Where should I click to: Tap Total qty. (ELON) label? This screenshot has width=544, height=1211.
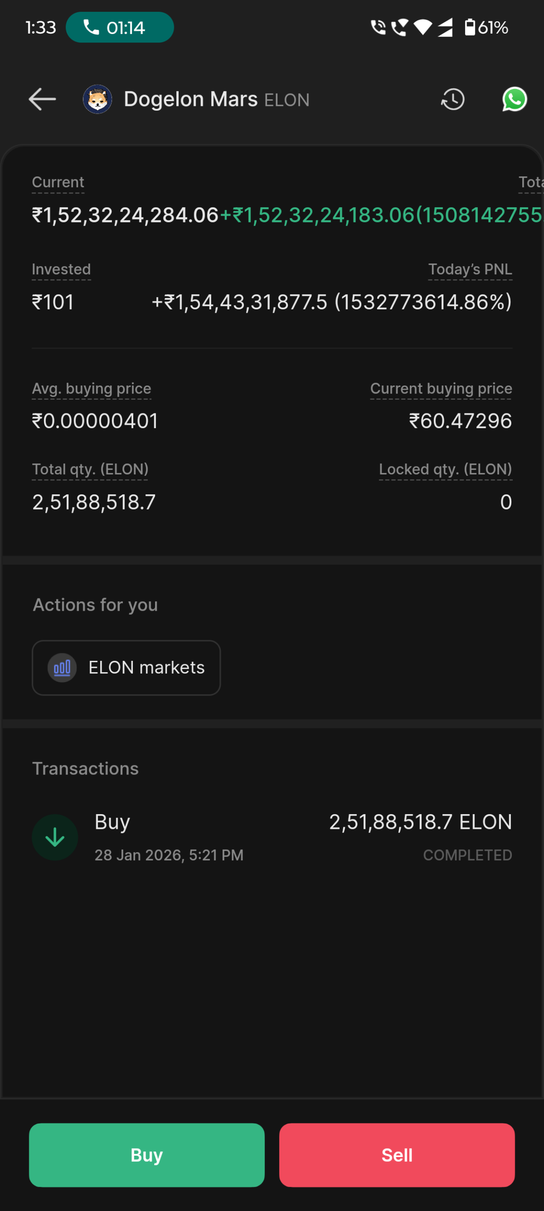[x=90, y=469]
